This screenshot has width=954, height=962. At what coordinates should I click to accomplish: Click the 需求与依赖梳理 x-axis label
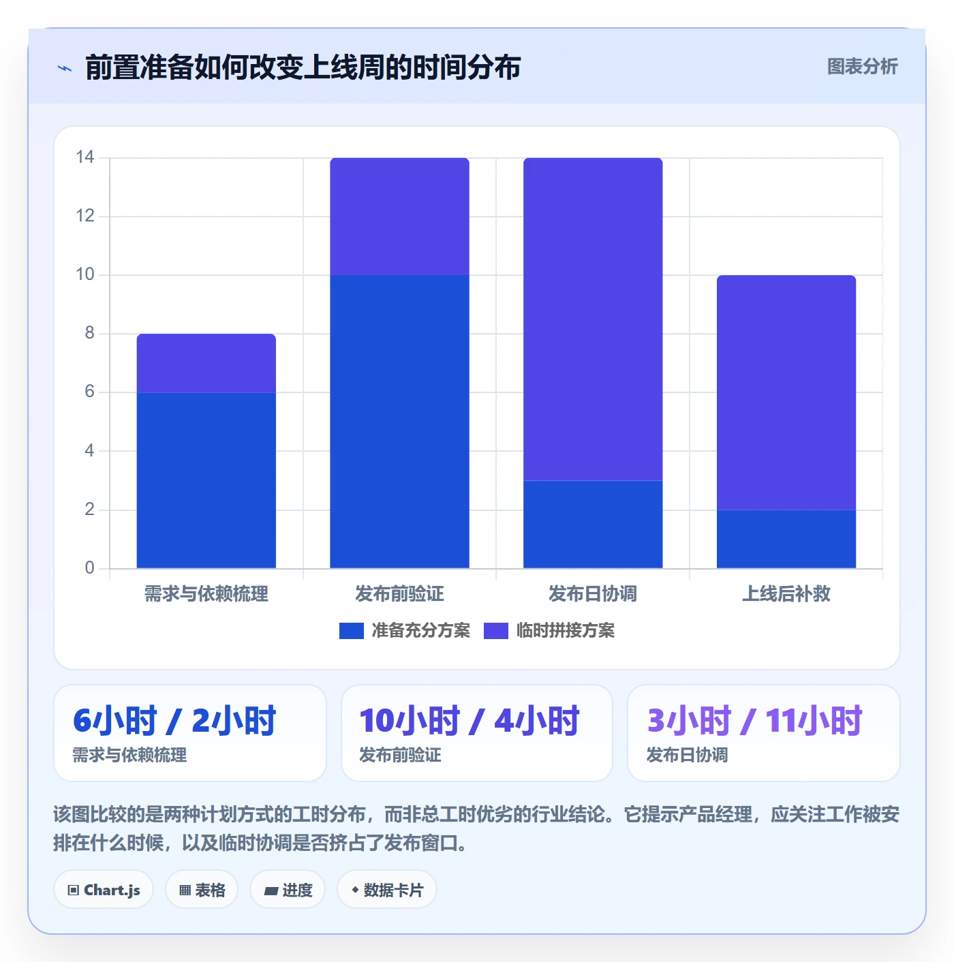(x=206, y=594)
